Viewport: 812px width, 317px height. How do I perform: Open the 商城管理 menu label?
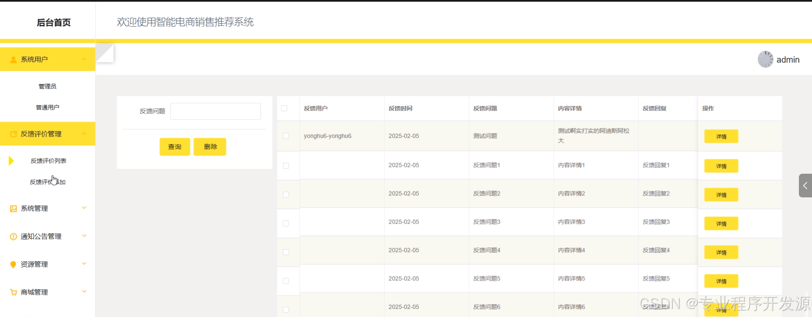(x=34, y=292)
